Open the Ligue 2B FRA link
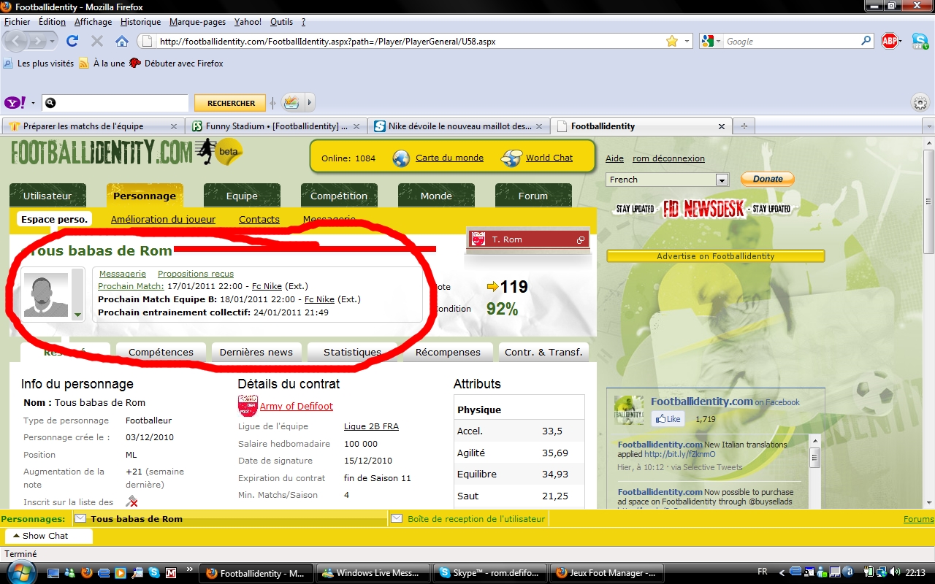Image resolution: width=935 pixels, height=584 pixels. click(x=371, y=426)
